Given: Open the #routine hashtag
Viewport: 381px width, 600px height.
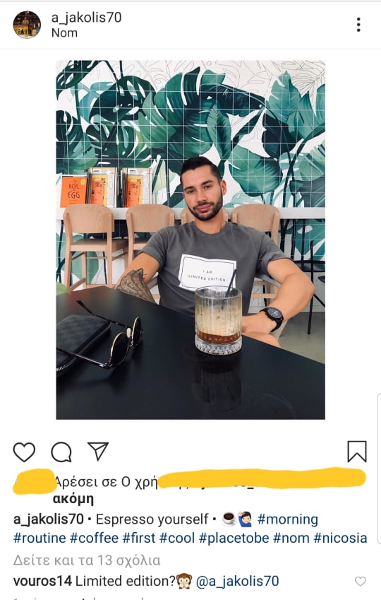Looking at the screenshot, I should (40, 538).
